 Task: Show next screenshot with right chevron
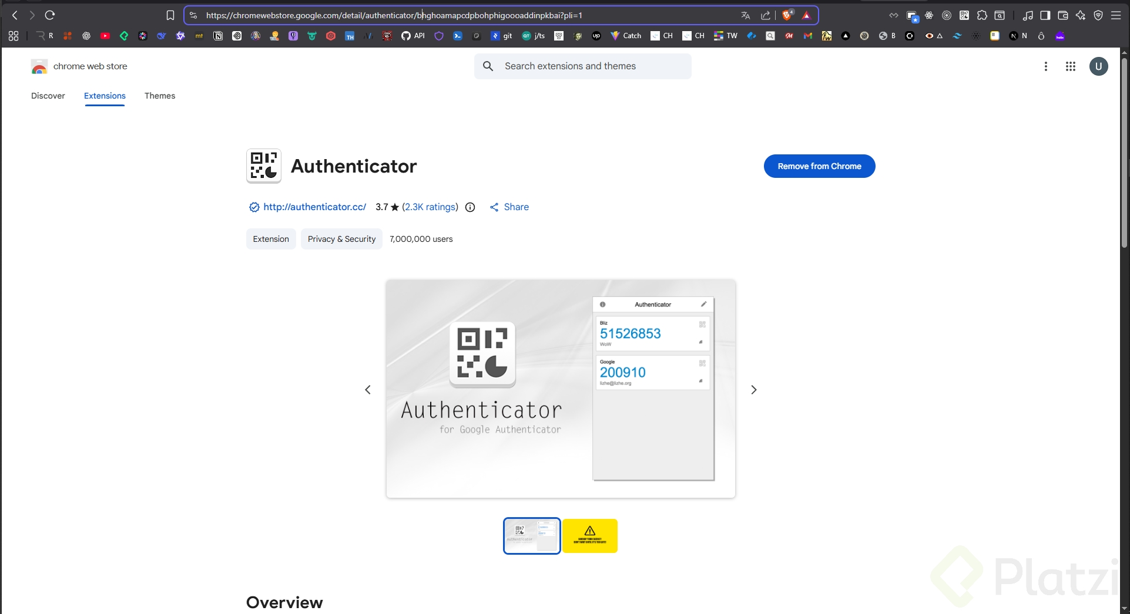point(754,390)
